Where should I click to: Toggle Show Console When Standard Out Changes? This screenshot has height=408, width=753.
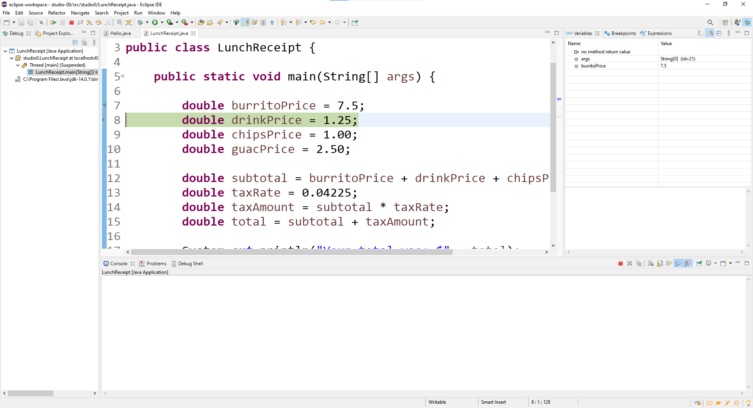[x=678, y=263]
